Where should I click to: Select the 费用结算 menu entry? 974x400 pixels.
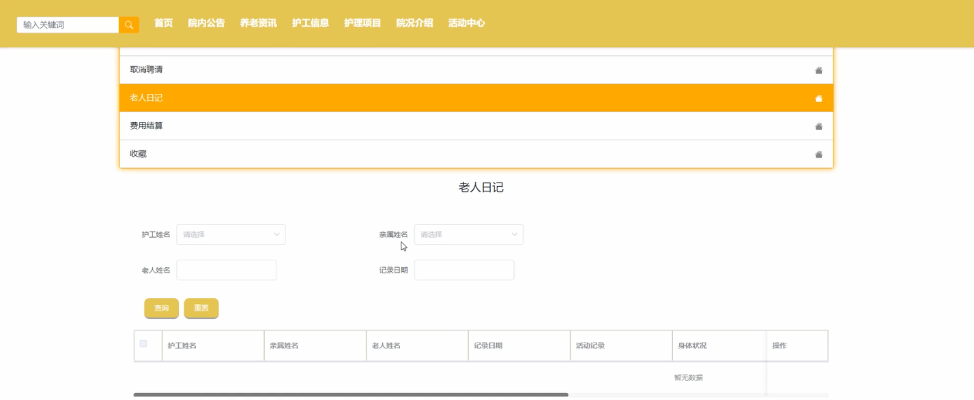point(476,125)
